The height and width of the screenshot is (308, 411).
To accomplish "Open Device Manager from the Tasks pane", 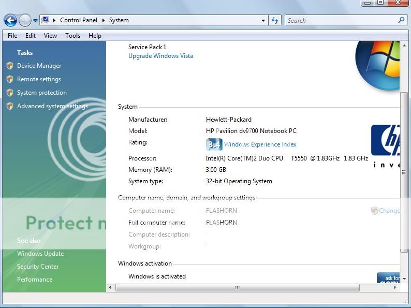I will coord(39,66).
